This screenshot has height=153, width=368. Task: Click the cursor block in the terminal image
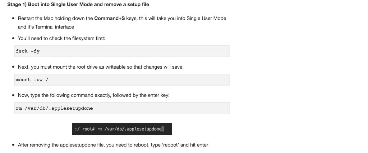point(163,129)
